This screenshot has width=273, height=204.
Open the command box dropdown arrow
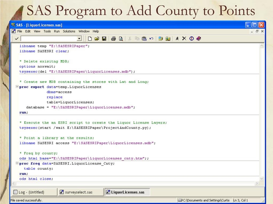coord(79,39)
